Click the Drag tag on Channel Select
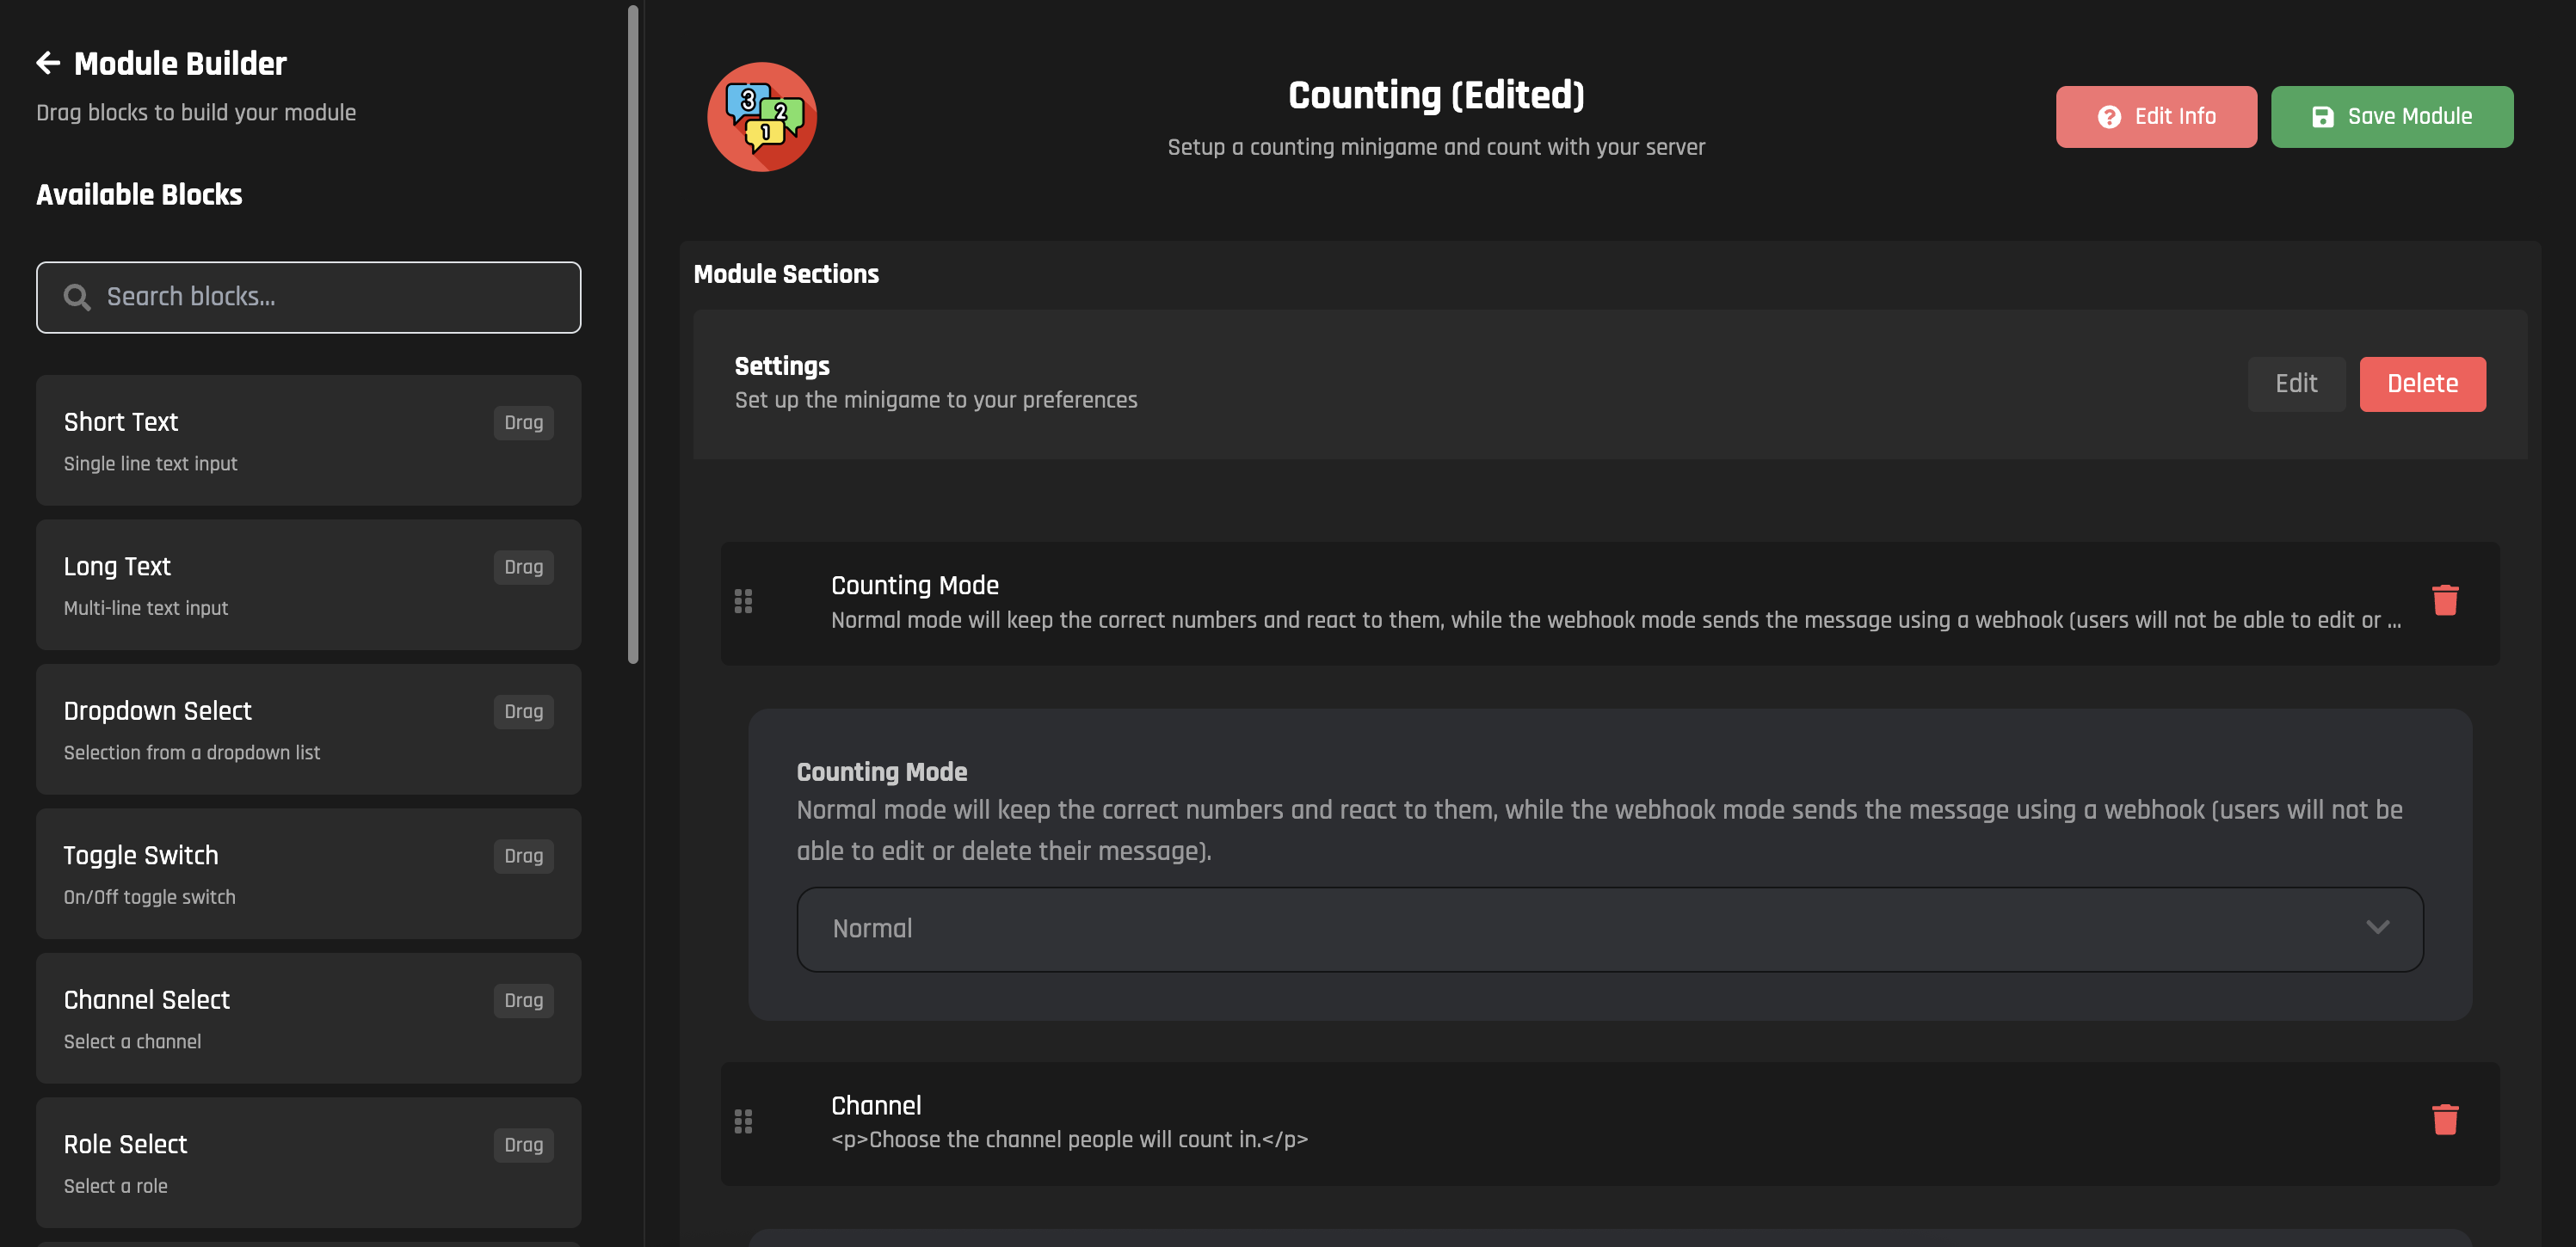Image resolution: width=2576 pixels, height=1247 pixels. [523, 1000]
